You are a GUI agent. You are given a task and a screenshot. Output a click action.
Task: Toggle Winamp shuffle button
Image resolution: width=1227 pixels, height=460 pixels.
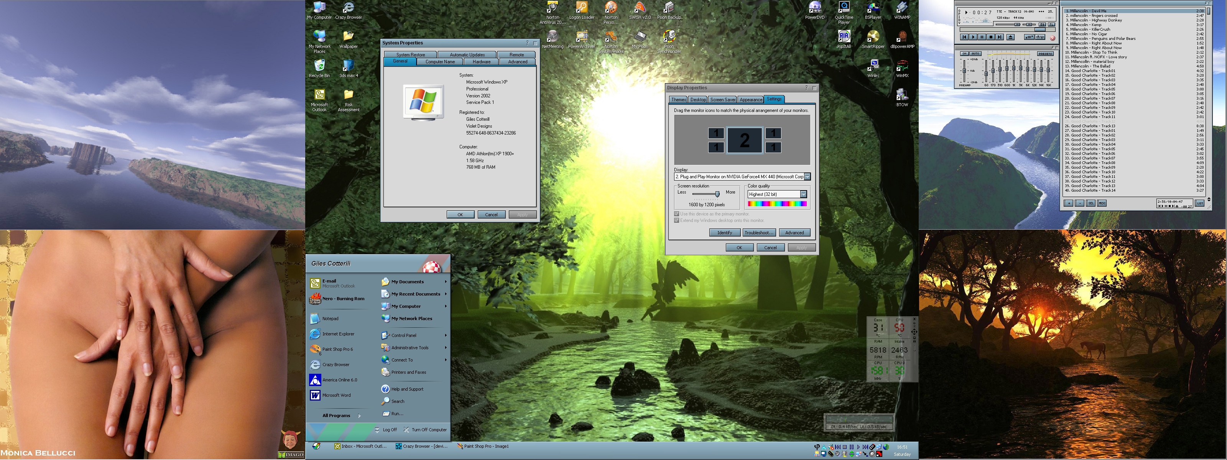click(x=1029, y=37)
